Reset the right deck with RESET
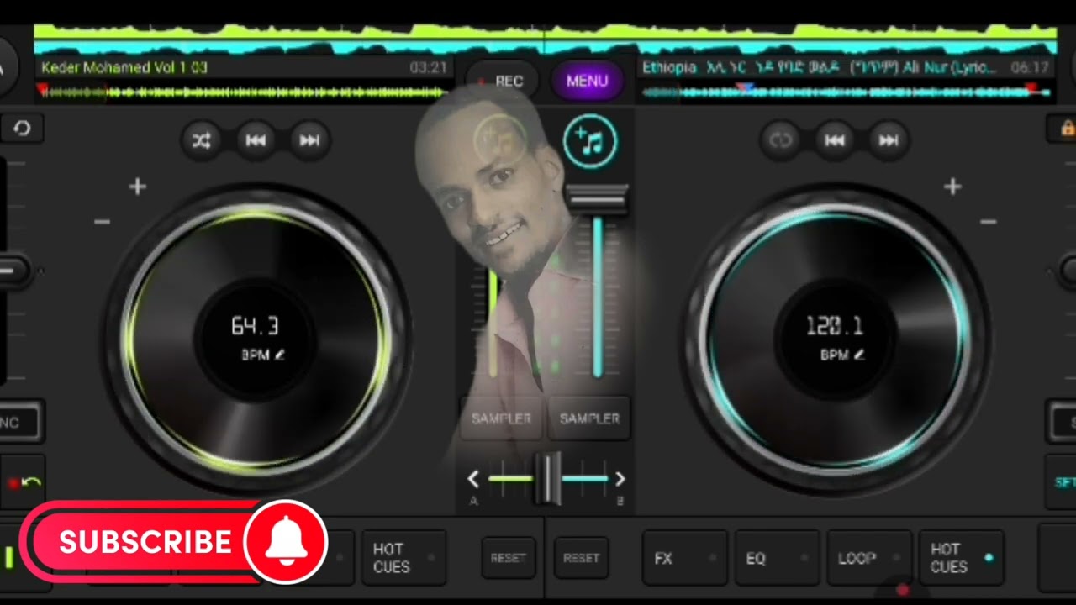 581,557
